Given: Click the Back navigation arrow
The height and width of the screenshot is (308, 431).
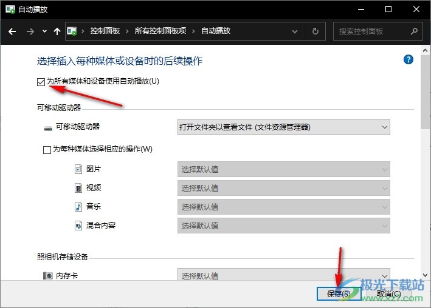Looking at the screenshot, I should coord(12,32).
